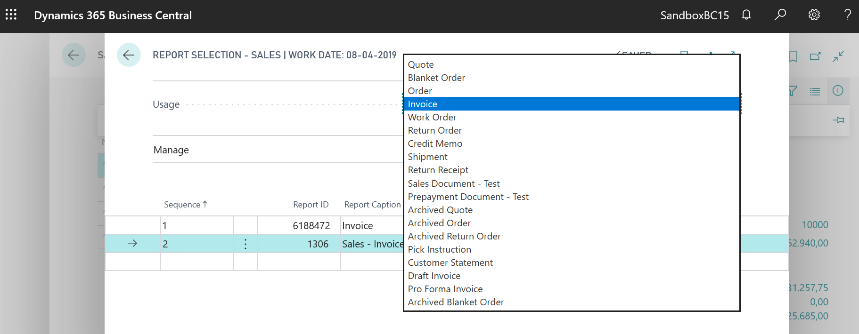This screenshot has height=334, width=859.
Task: Click the back arrow on background page
Action: (x=74, y=55)
